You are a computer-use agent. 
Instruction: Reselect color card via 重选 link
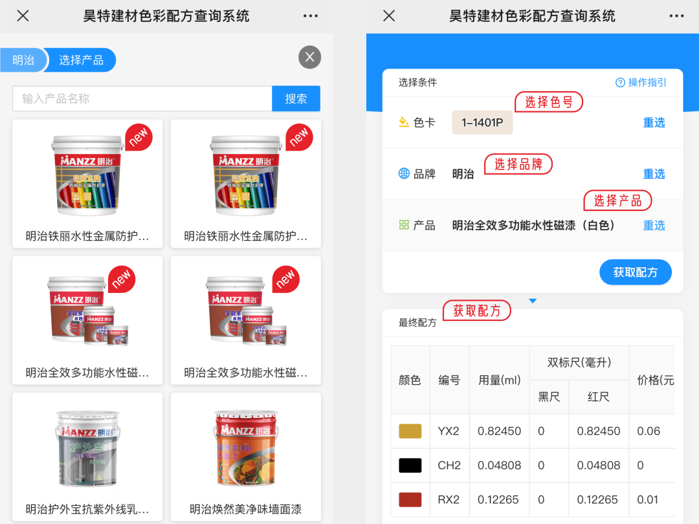pyautogui.click(x=654, y=122)
